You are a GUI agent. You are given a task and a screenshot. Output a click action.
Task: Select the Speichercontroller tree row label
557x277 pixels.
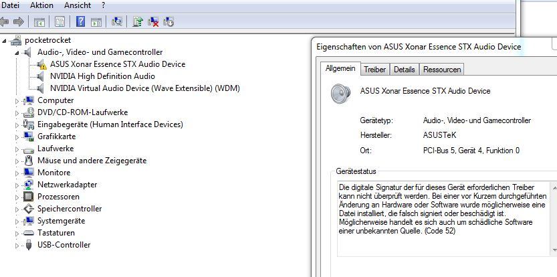click(x=70, y=209)
